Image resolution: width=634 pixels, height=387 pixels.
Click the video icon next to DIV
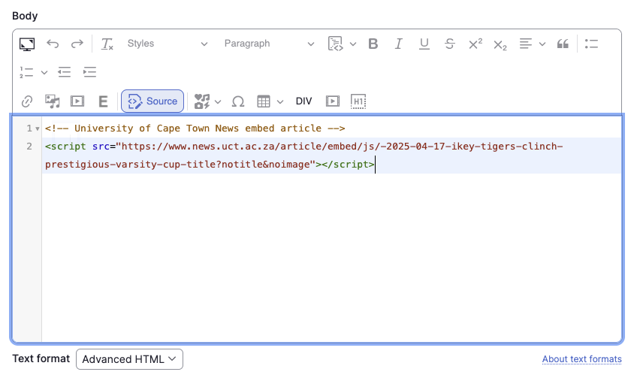click(x=332, y=101)
